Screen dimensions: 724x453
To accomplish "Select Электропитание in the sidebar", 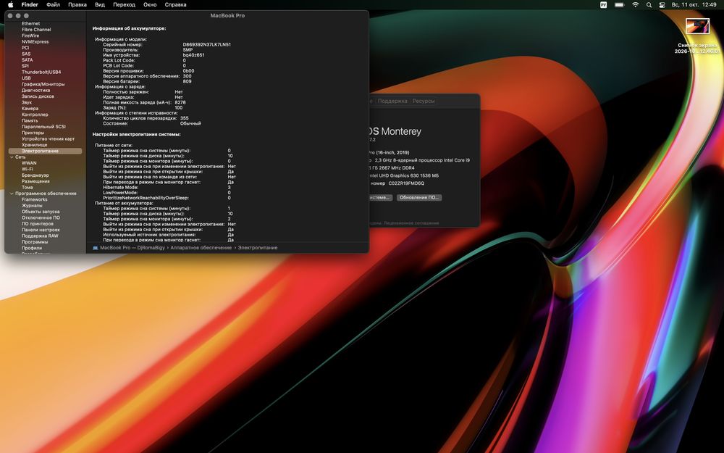I will [x=45, y=151].
